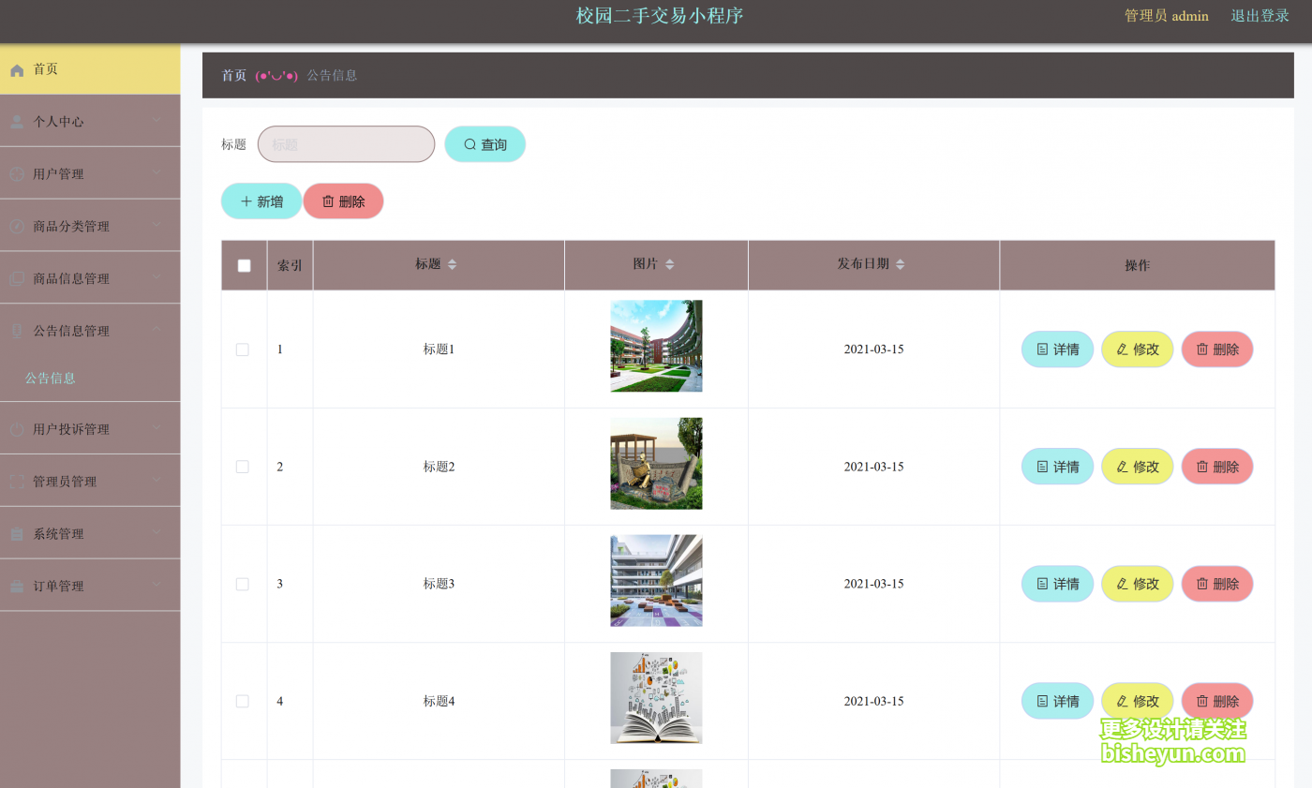Image resolution: width=1312 pixels, height=788 pixels.
Task: Expand 个人中心 menu chevron
Action: 157,121
